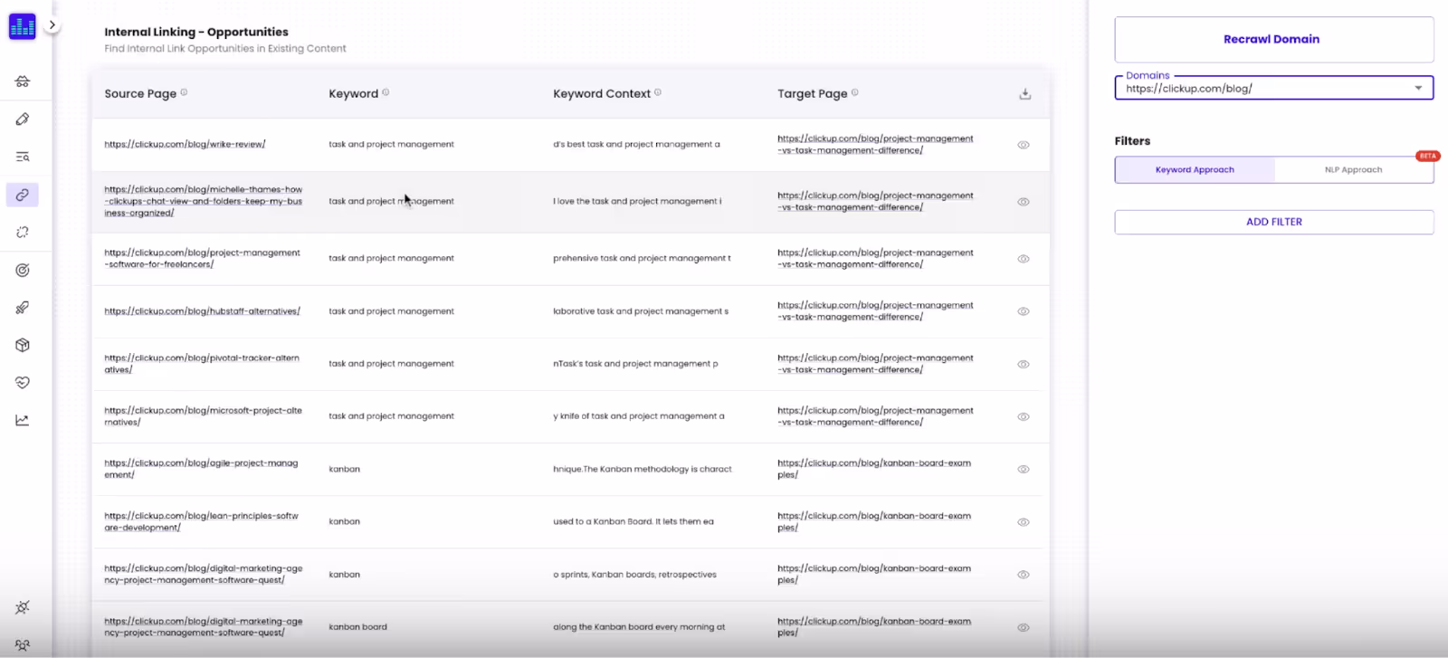Open lean-principles-software-development source link
The image size is (1448, 658).
201,521
